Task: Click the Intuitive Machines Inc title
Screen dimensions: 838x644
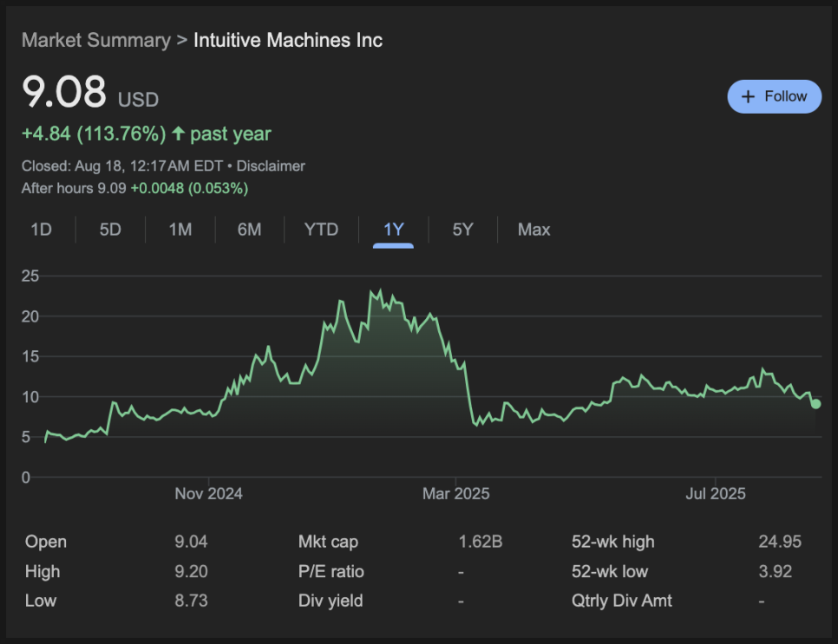Action: 288,40
